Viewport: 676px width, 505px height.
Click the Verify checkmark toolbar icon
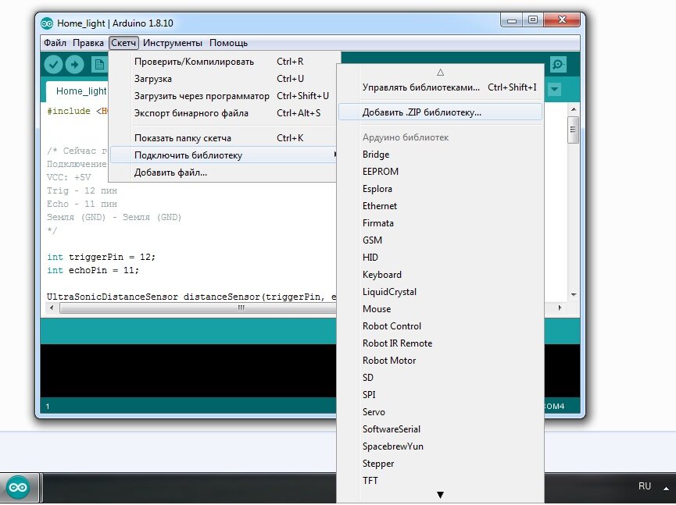[53, 65]
